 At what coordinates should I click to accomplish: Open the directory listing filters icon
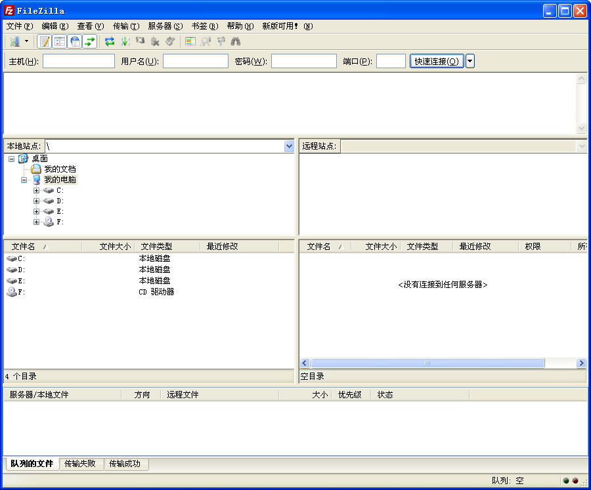tap(190, 41)
